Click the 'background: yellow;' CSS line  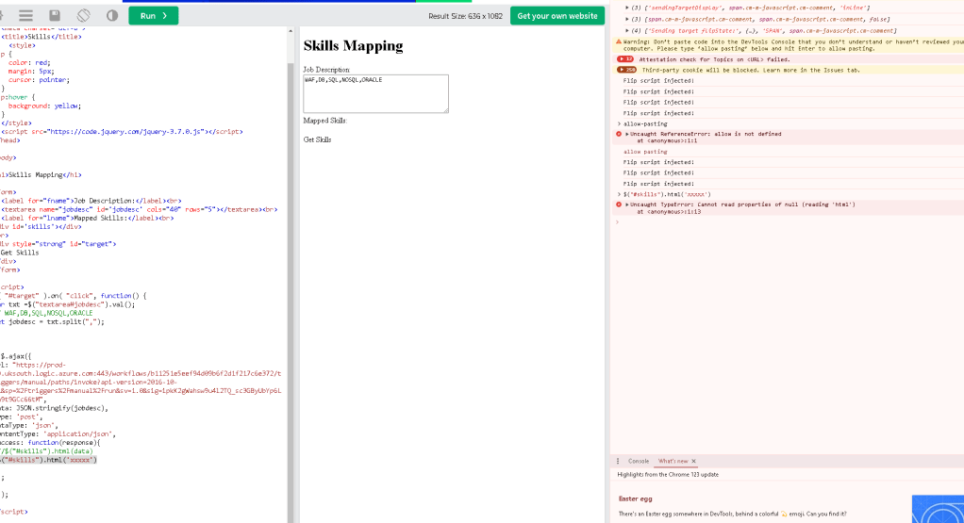pos(44,106)
